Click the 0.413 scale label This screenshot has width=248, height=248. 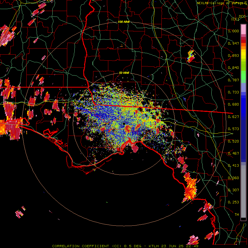(x=233, y=166)
